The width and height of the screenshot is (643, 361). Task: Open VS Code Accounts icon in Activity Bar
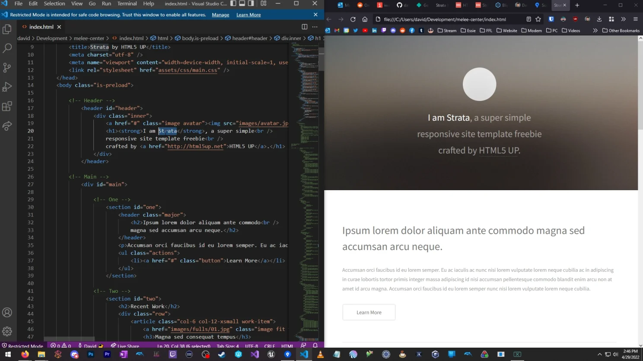[x=6, y=312]
